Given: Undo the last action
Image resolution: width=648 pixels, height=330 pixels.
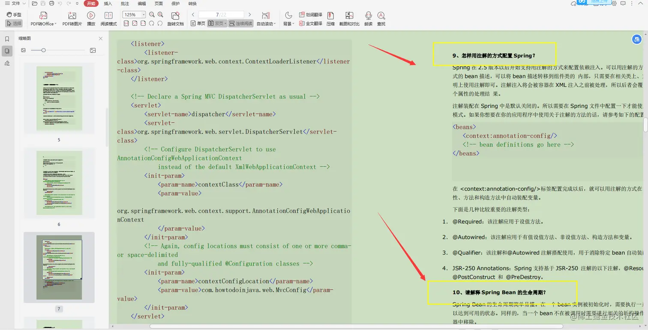Looking at the screenshot, I should [x=60, y=3].
